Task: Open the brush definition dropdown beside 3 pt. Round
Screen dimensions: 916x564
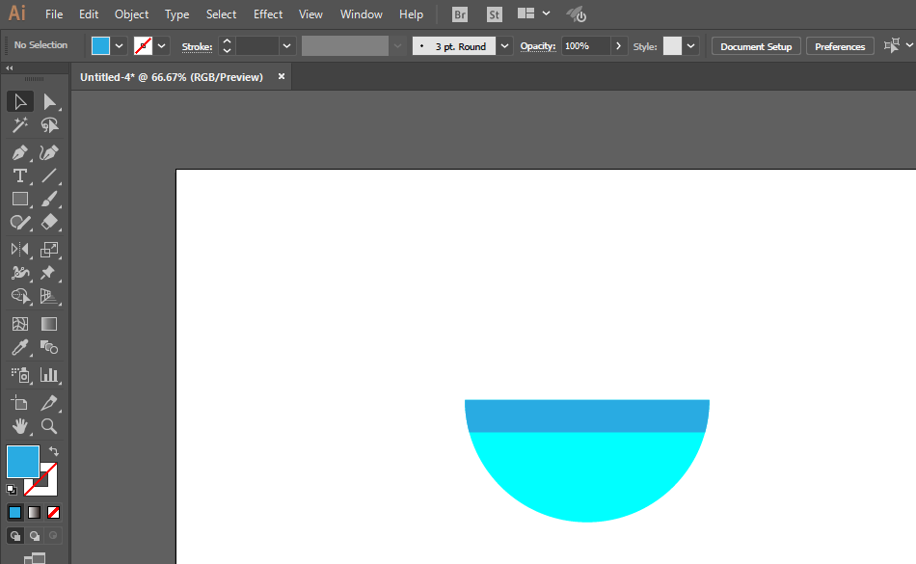Action: (x=504, y=46)
